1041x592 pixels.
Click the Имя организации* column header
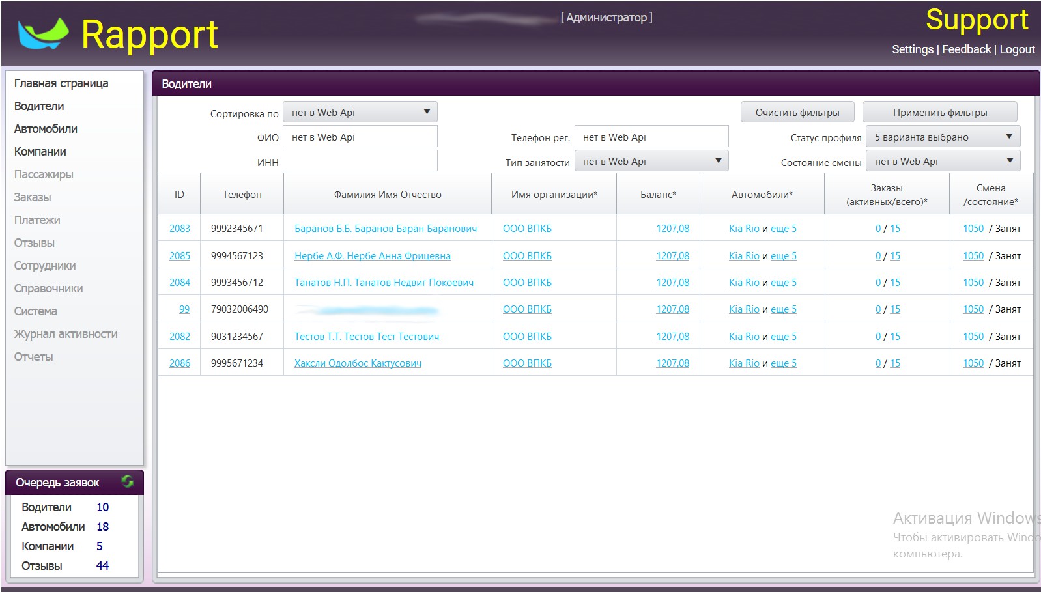(554, 194)
